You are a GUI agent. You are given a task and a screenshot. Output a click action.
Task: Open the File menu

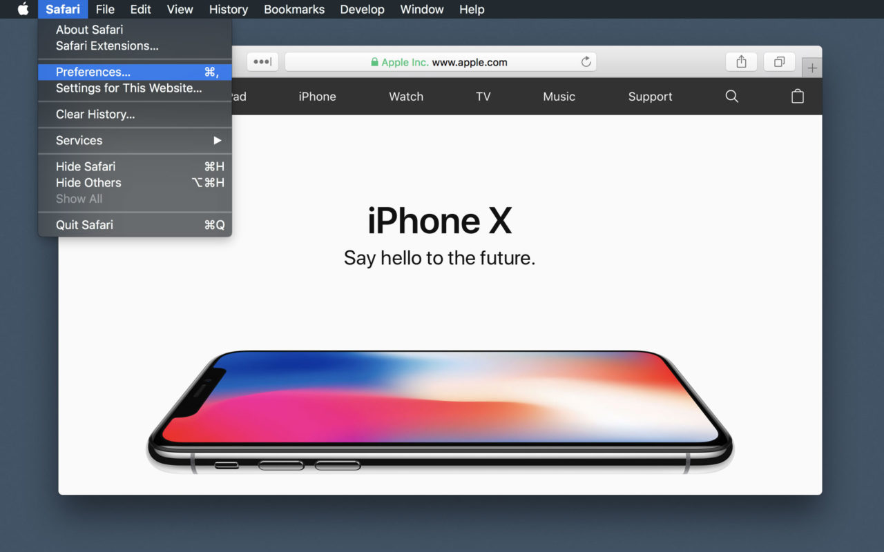[105, 9]
